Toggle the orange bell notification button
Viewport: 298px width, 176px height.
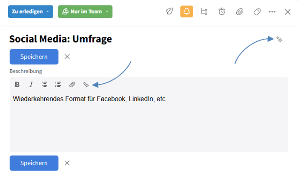pyautogui.click(x=186, y=12)
